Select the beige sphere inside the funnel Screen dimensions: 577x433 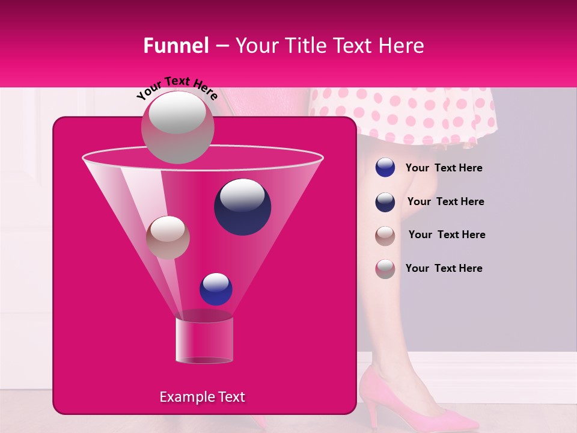pos(168,237)
